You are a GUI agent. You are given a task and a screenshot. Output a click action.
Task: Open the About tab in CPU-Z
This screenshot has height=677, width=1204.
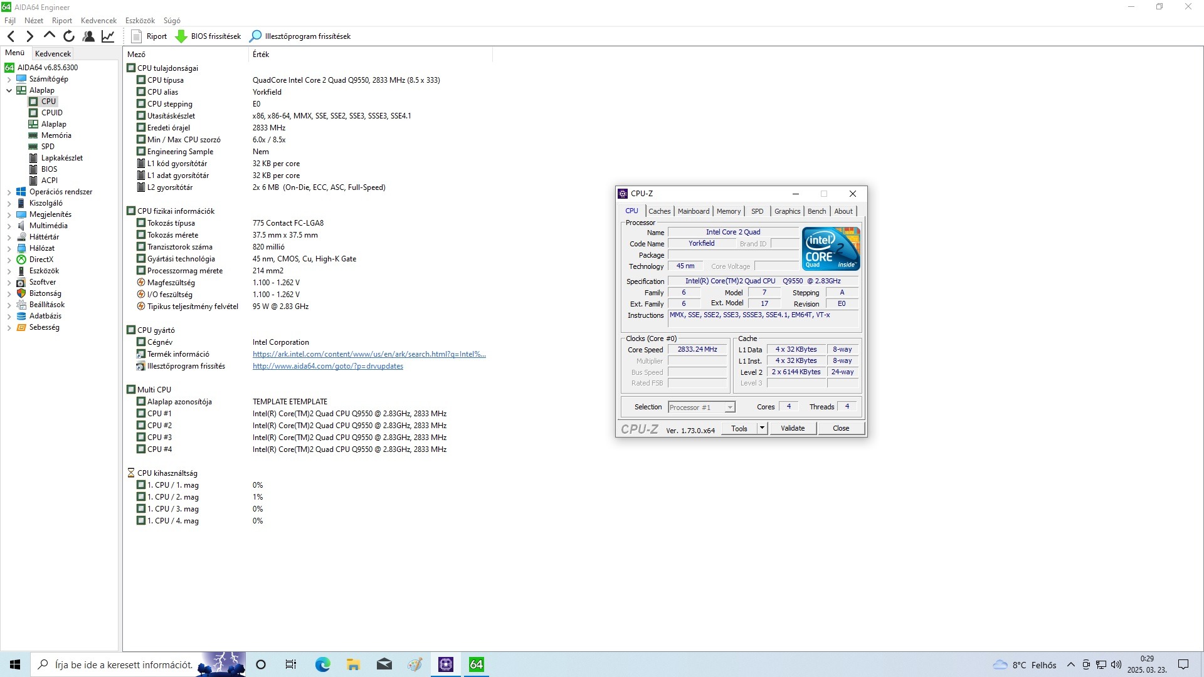click(x=843, y=211)
